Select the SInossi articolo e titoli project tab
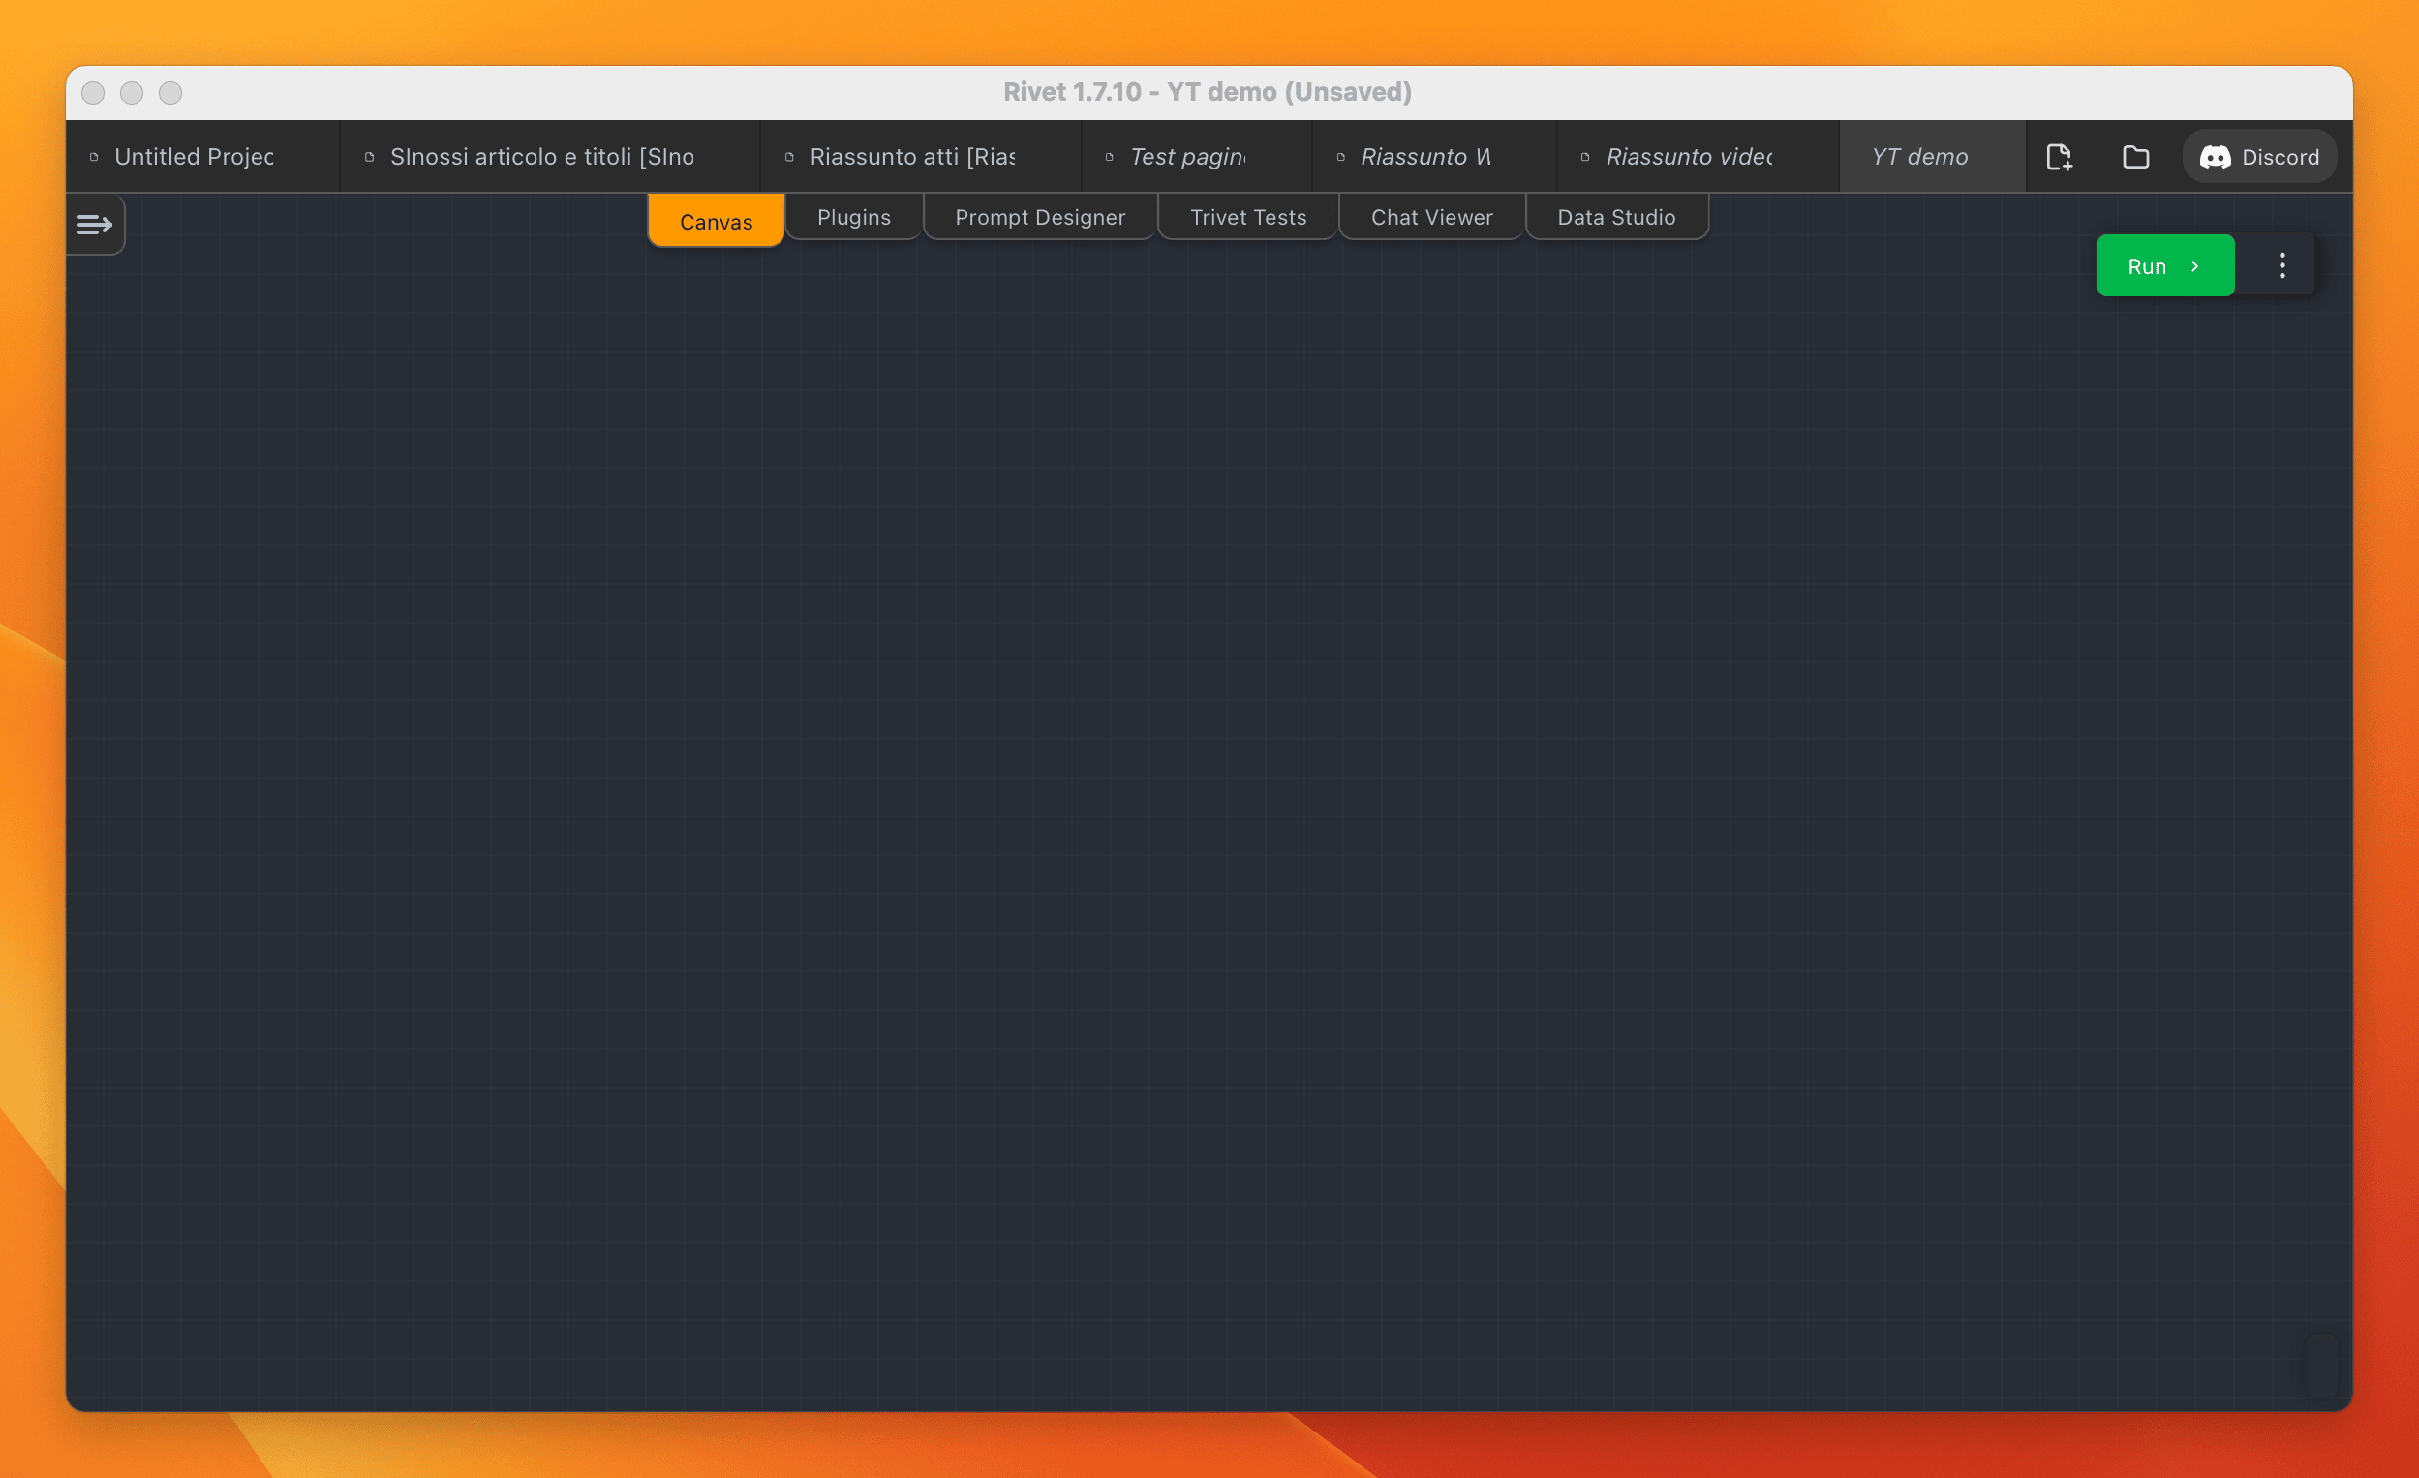The height and width of the screenshot is (1478, 2419). pos(550,157)
